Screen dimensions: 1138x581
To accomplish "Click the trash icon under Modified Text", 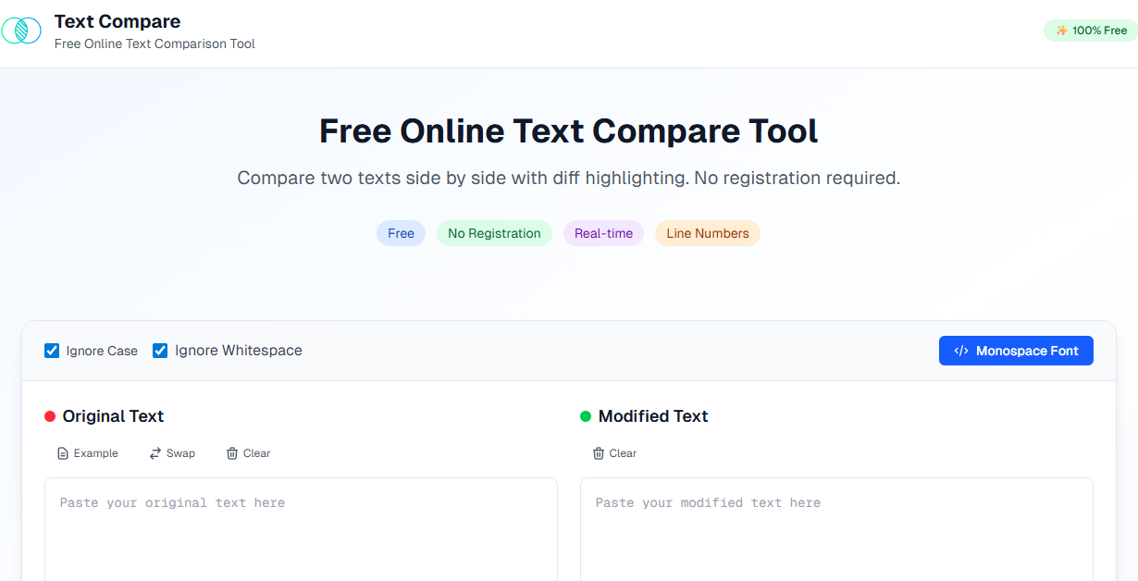I will [599, 453].
